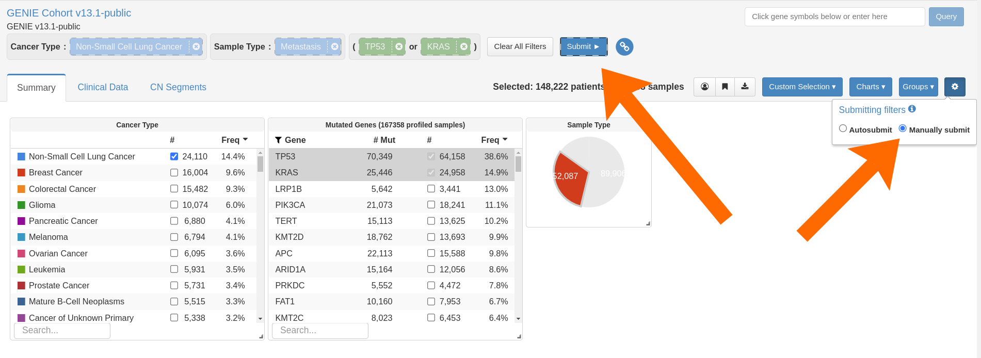Select the Autosubmit radio option

click(843, 128)
